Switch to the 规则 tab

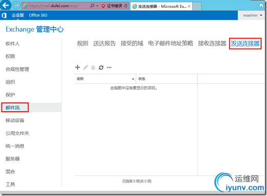(x=82, y=43)
